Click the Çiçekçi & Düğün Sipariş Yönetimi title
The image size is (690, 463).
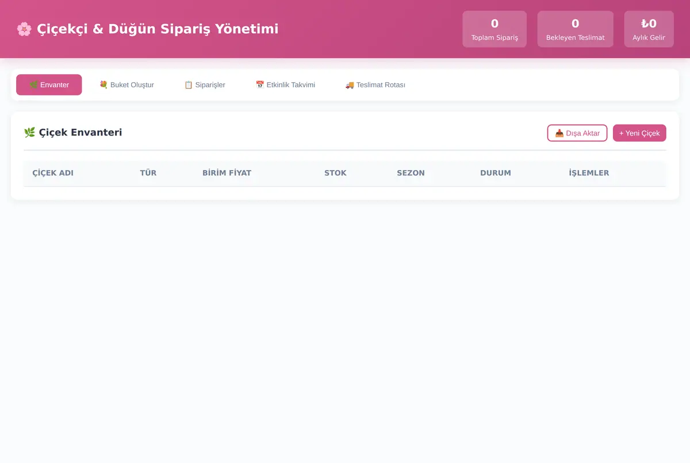click(x=147, y=29)
